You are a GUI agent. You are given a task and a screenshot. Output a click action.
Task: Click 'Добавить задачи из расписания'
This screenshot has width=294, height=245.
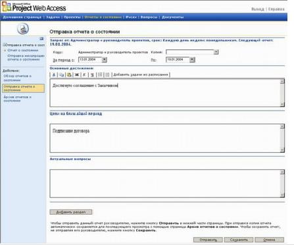click(141, 74)
